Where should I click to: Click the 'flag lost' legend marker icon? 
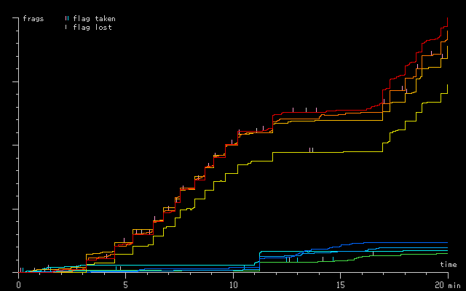click(x=66, y=27)
